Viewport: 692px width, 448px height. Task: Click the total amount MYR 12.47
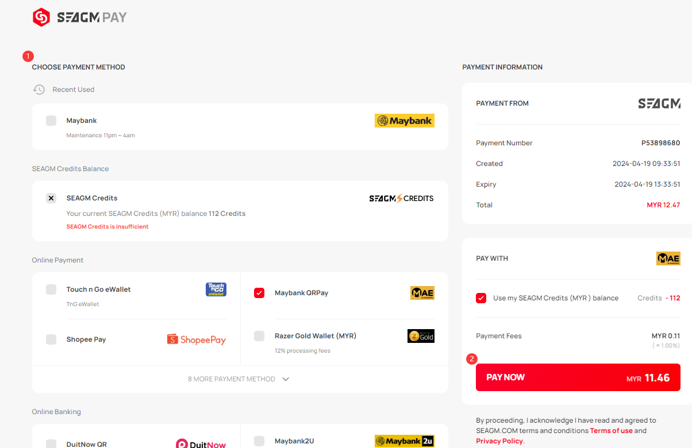[663, 205]
